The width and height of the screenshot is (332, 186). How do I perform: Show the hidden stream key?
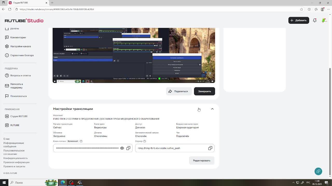pyautogui.click(x=122, y=148)
